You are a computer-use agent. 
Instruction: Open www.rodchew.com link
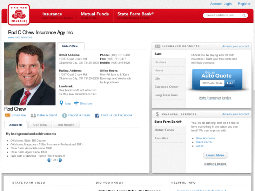[x=20, y=37]
